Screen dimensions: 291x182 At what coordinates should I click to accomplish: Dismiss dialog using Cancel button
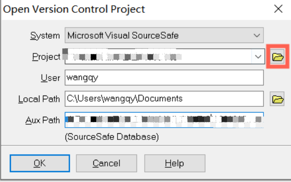[106, 163]
